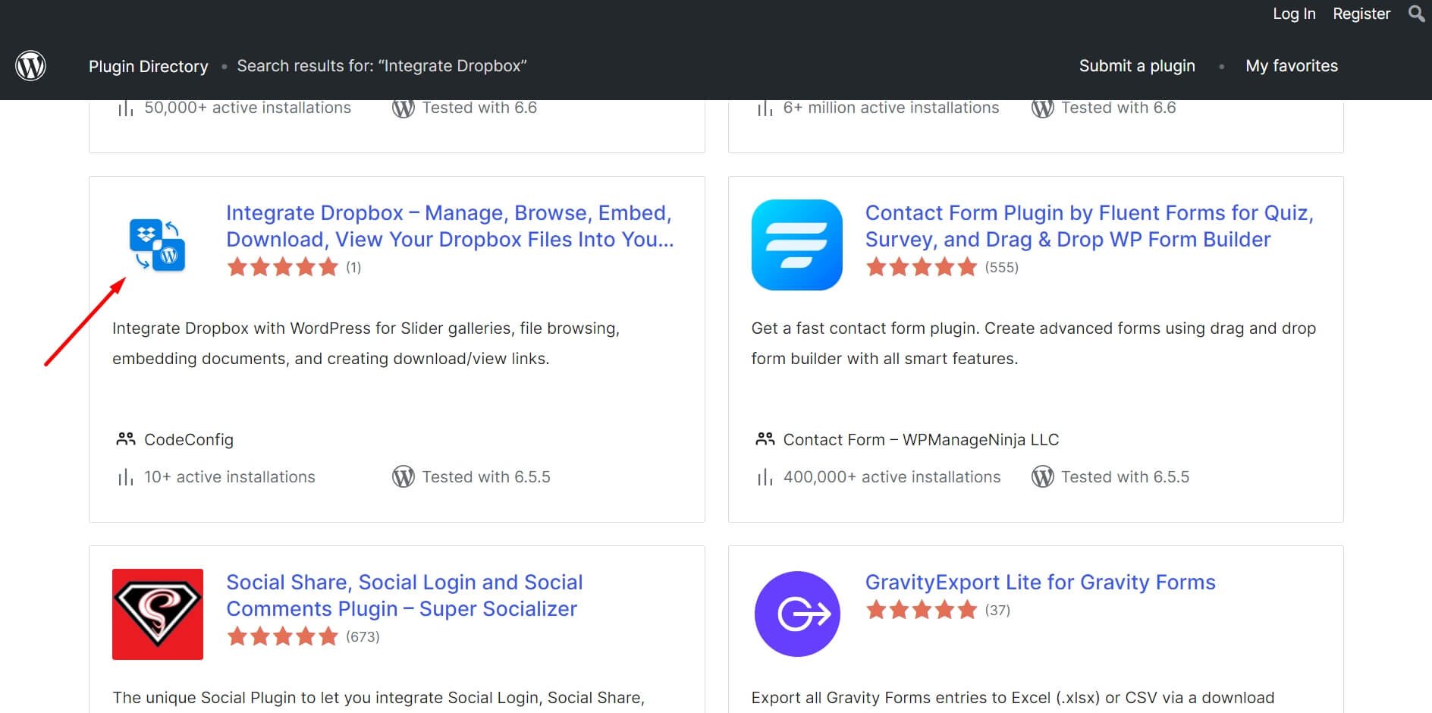Open the GravityExport Lite plugin icon
Viewport: 1432px width, 713px height.
click(797, 614)
